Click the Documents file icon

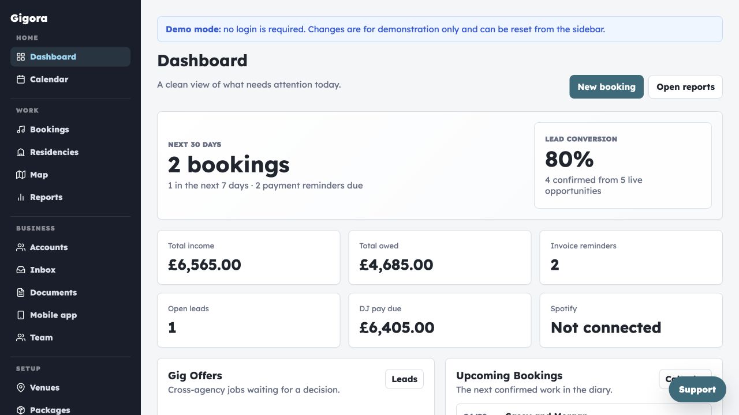[x=21, y=293]
